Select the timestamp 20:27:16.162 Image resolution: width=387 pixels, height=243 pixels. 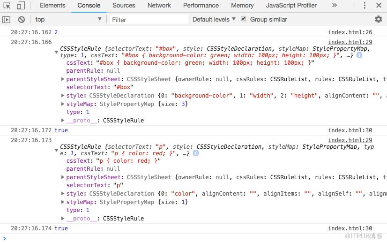[x=31, y=32]
